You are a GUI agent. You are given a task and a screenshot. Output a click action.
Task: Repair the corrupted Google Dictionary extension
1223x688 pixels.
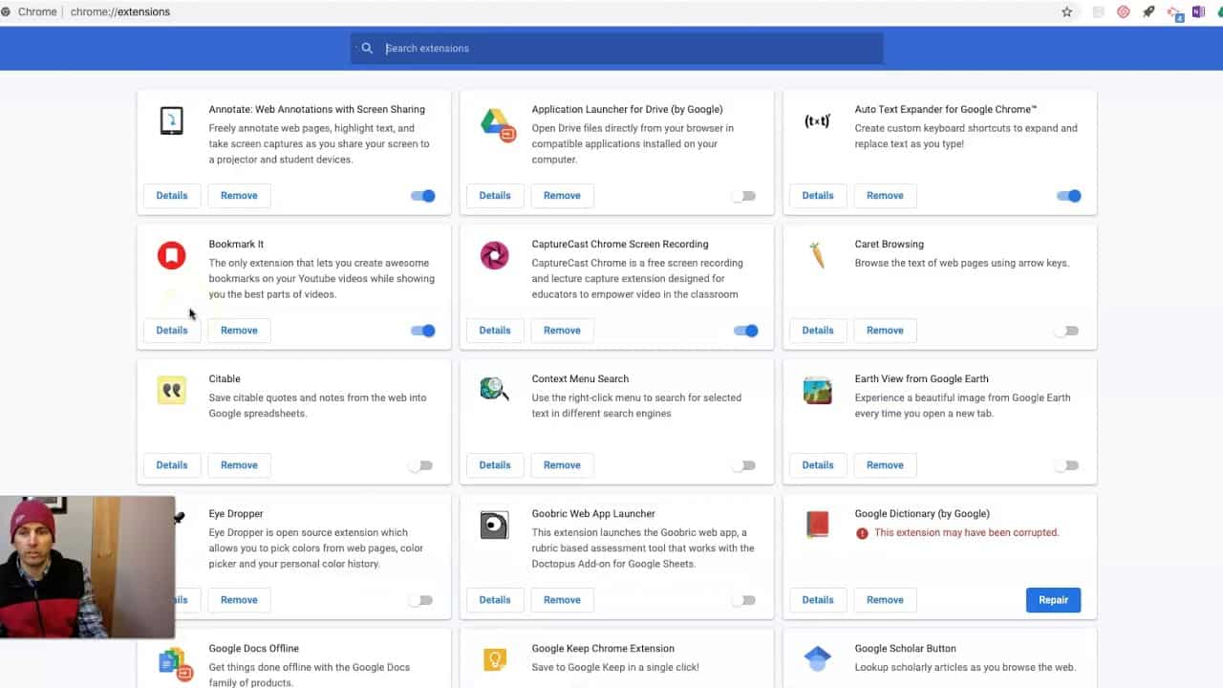(1053, 600)
